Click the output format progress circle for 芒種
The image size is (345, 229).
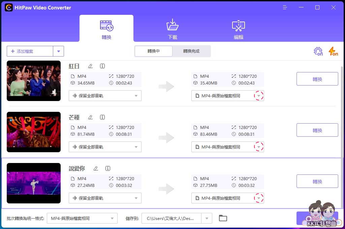coord(259,147)
